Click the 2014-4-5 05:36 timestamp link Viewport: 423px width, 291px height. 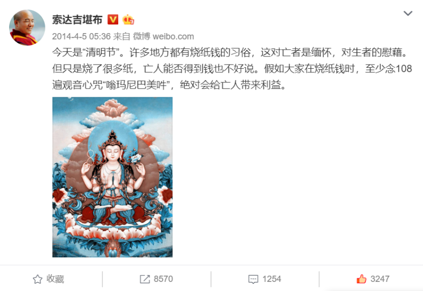(x=82, y=36)
